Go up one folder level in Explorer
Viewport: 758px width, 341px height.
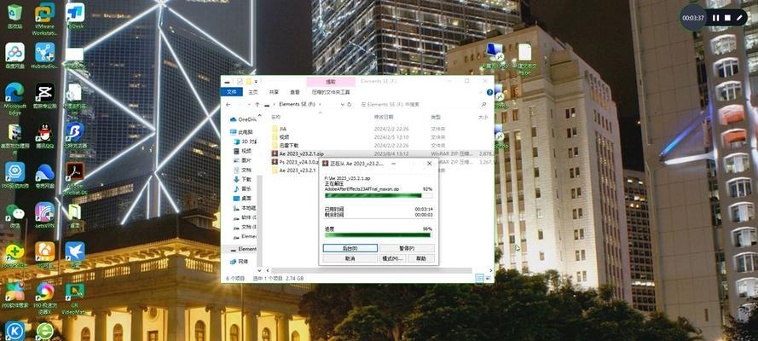[257, 104]
